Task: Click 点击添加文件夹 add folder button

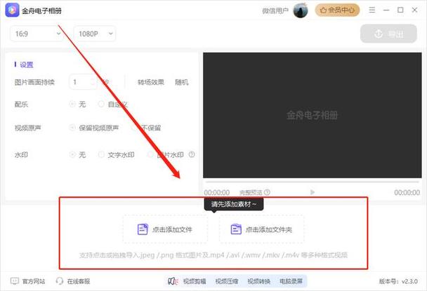Action: [261, 229]
